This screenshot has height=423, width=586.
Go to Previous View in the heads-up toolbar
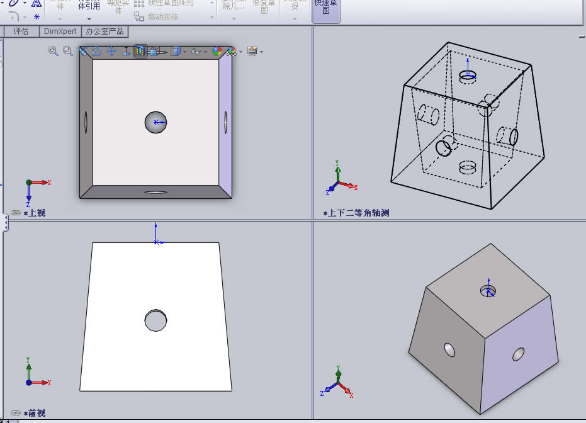[x=82, y=51]
